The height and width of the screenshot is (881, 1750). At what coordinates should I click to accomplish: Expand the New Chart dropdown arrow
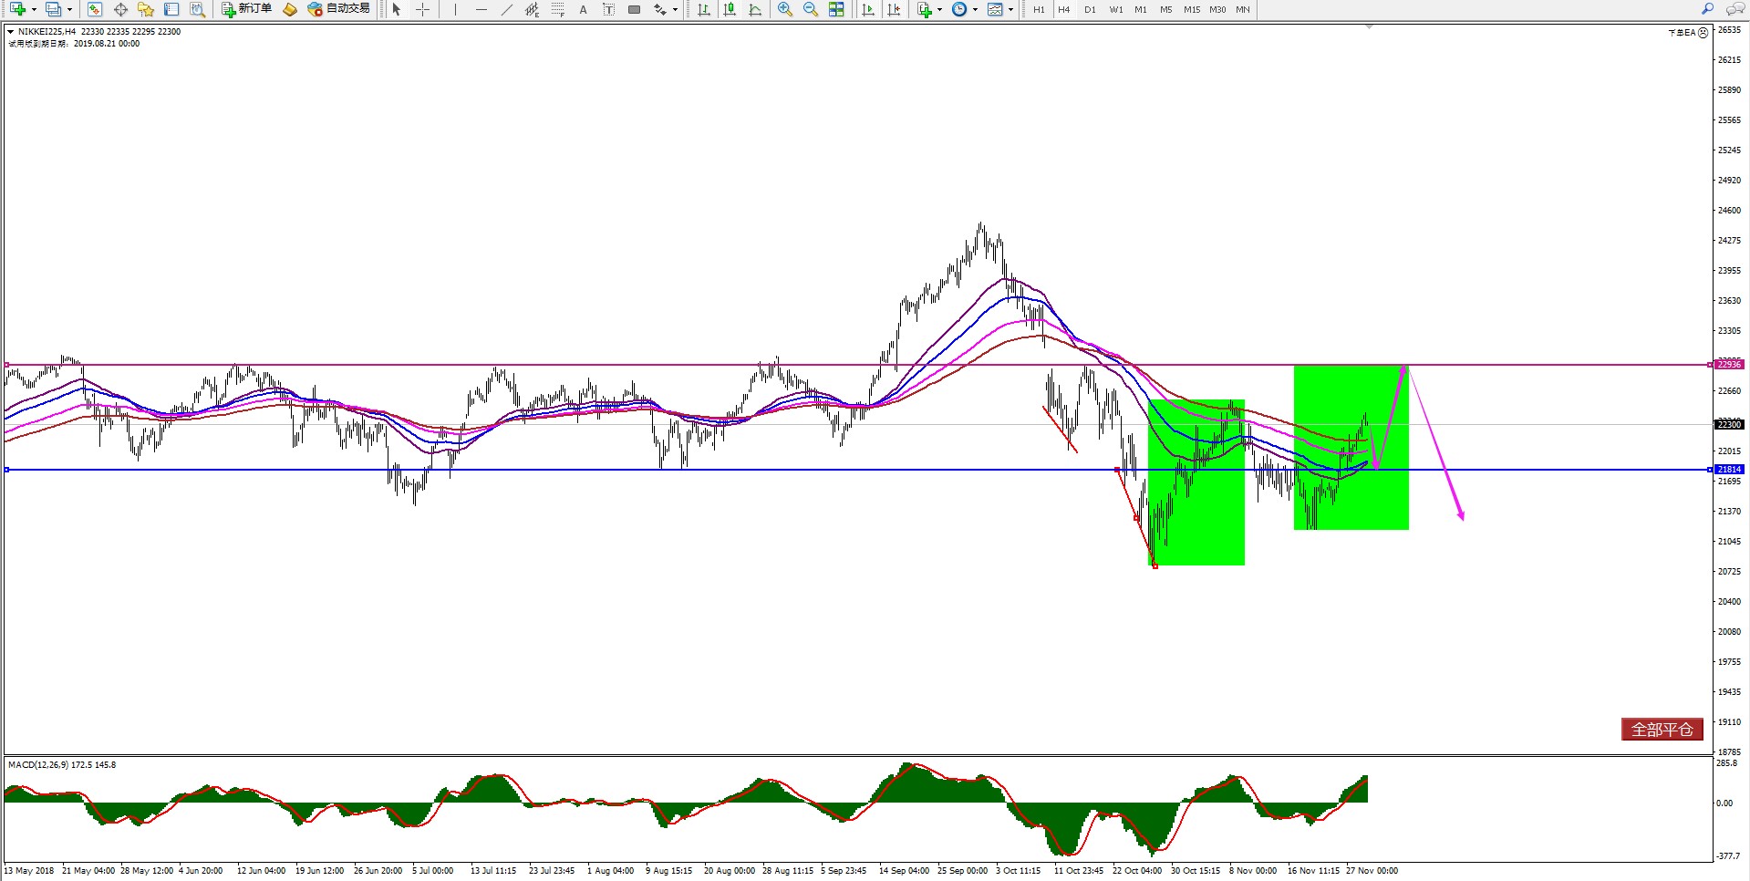pyautogui.click(x=34, y=10)
